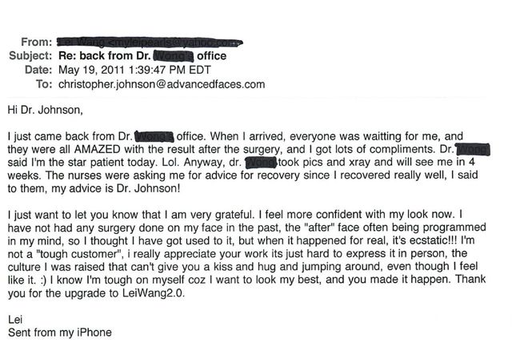The width and height of the screenshot is (512, 355).
Task: Click the redacted name before "office. When I arrived"
Action: 154,136
